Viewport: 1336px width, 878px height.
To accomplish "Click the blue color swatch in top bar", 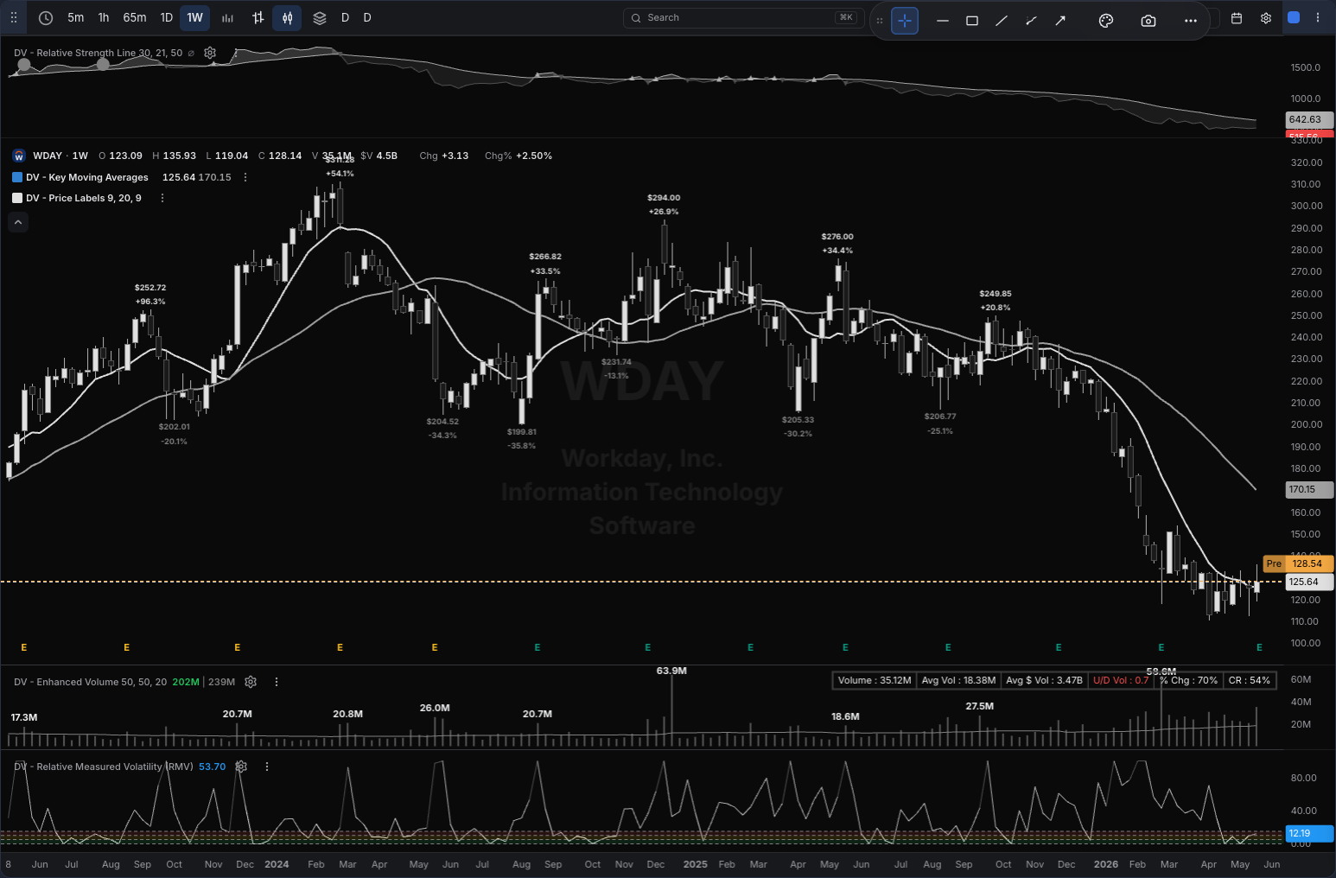I will click(1294, 17).
